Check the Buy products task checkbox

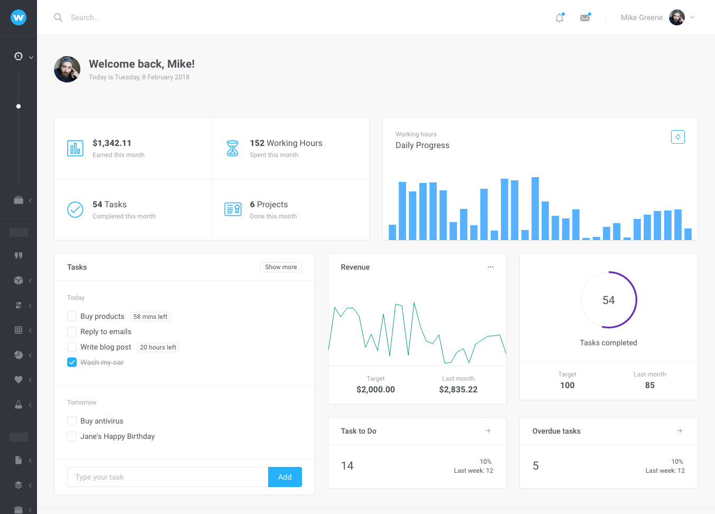point(72,316)
